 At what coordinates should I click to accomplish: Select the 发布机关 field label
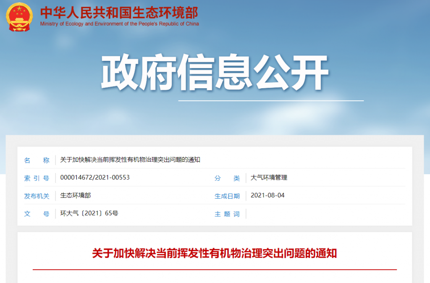[x=37, y=196]
